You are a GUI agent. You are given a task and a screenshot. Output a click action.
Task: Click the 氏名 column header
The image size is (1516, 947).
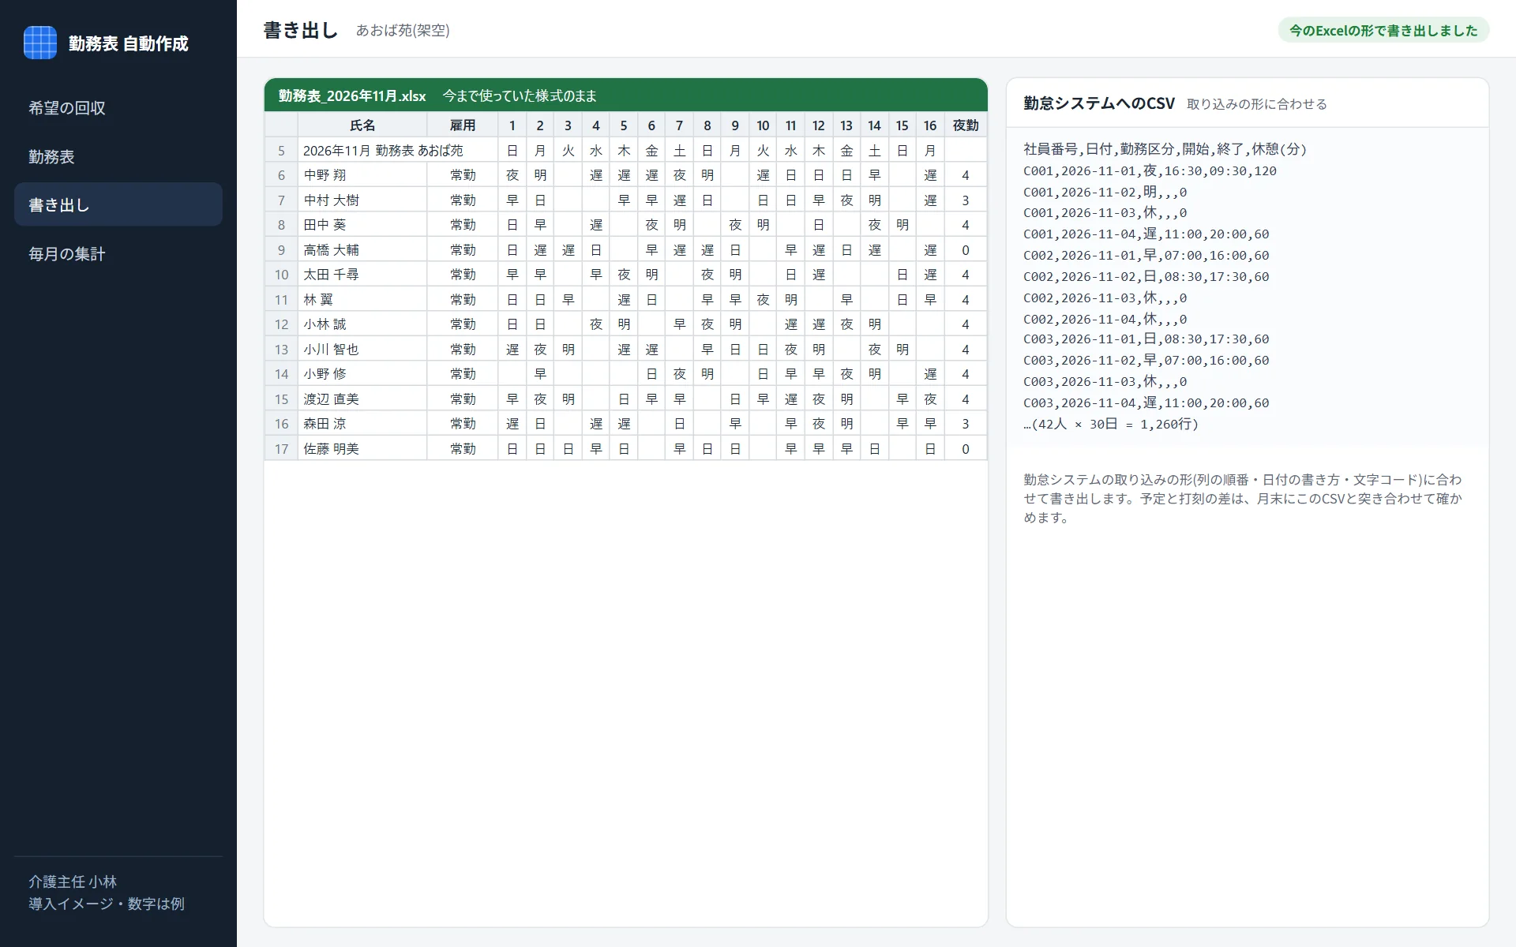pyautogui.click(x=362, y=125)
